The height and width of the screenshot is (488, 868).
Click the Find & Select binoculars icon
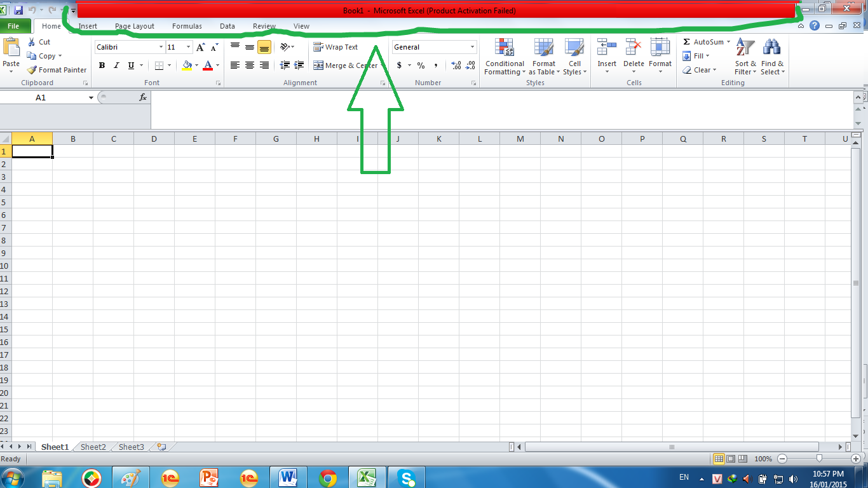tap(772, 48)
